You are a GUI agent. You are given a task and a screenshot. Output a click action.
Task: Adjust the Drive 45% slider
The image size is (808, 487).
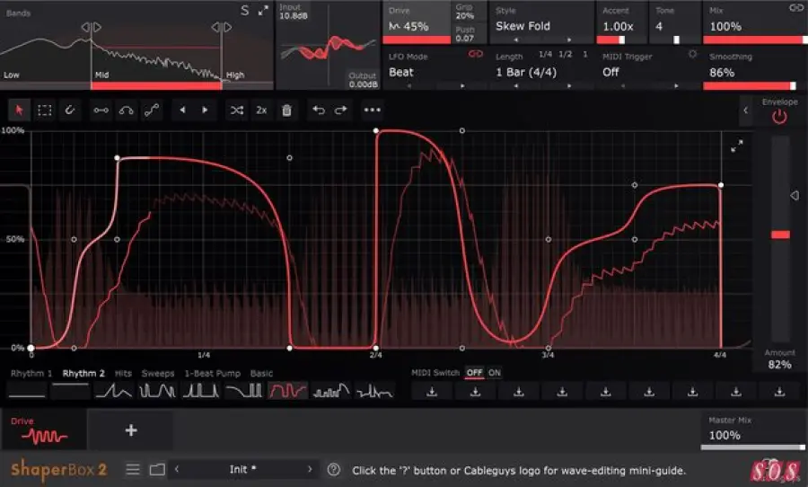[x=417, y=40]
